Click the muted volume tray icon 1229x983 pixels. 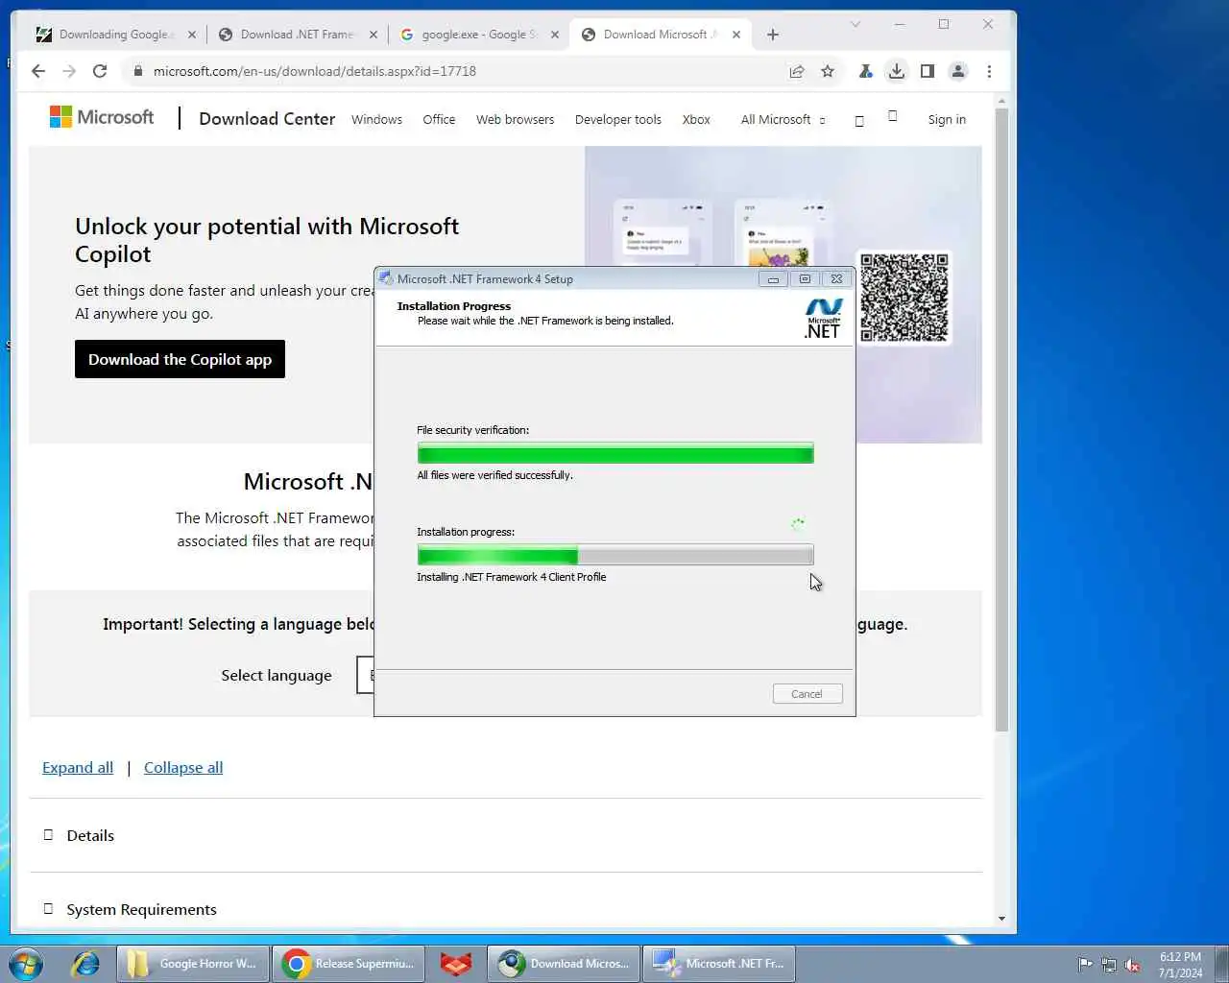tap(1133, 965)
